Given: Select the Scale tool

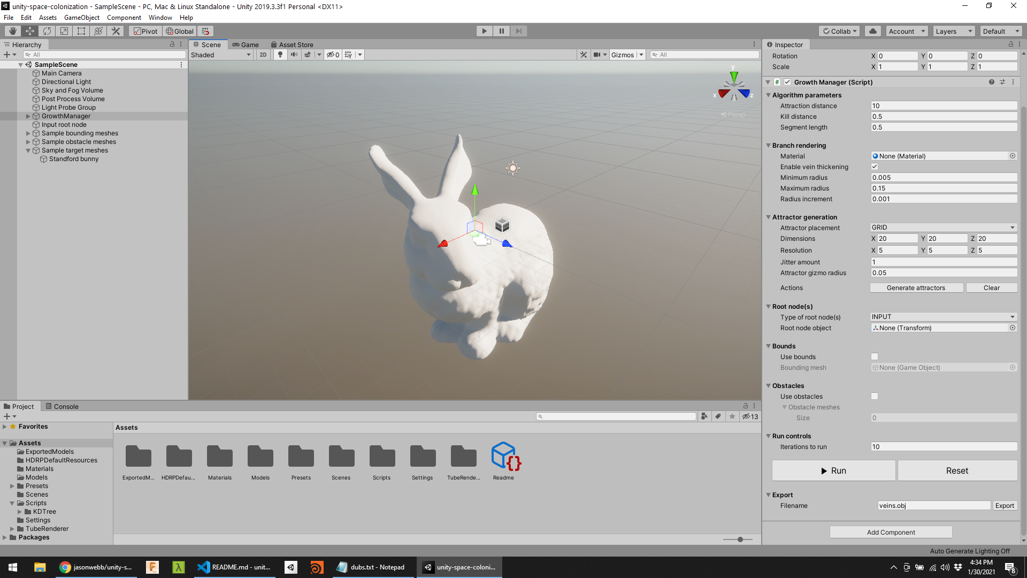Looking at the screenshot, I should tap(64, 31).
